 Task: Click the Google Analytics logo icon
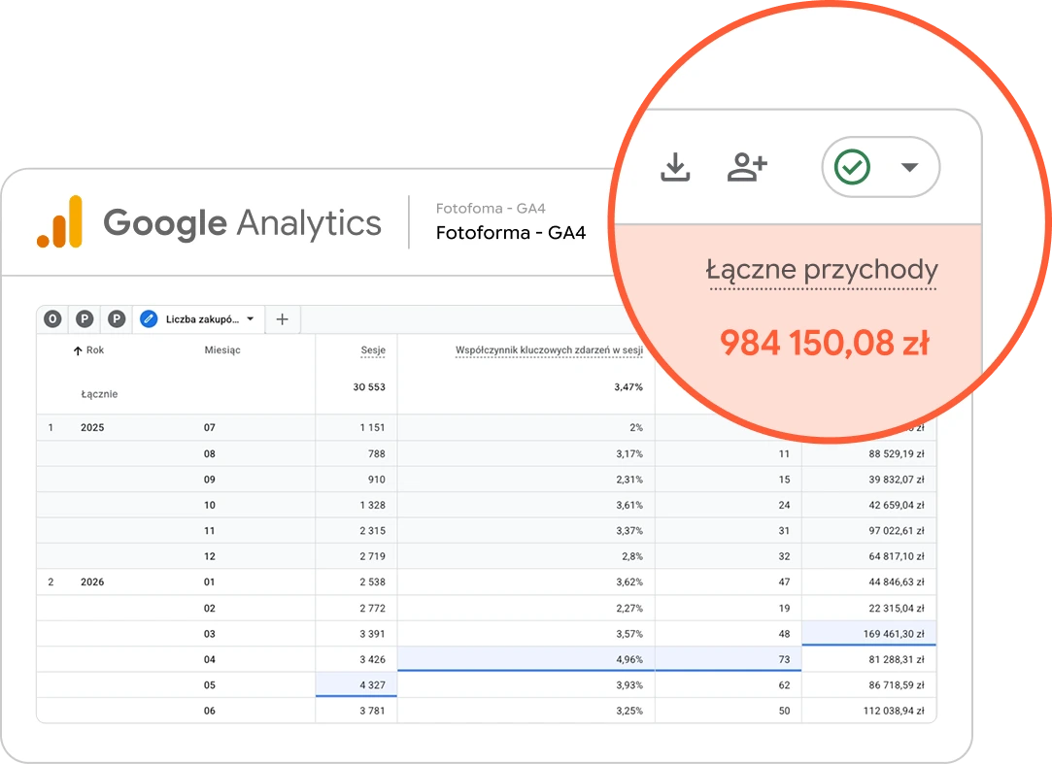point(59,222)
